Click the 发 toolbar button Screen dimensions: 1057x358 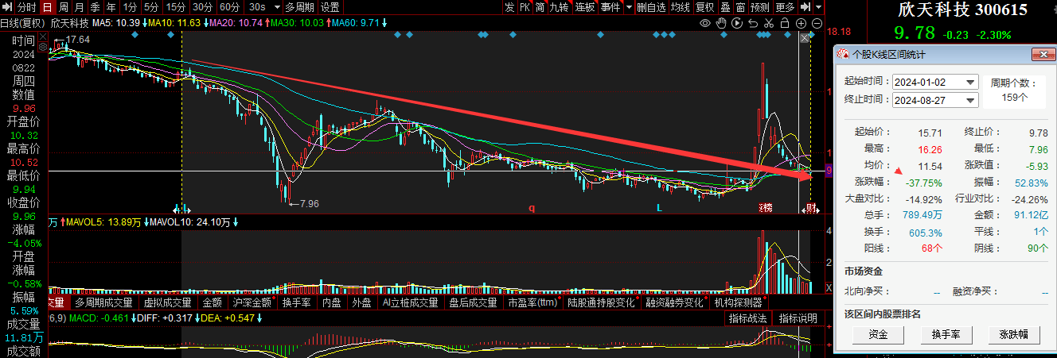(509, 7)
